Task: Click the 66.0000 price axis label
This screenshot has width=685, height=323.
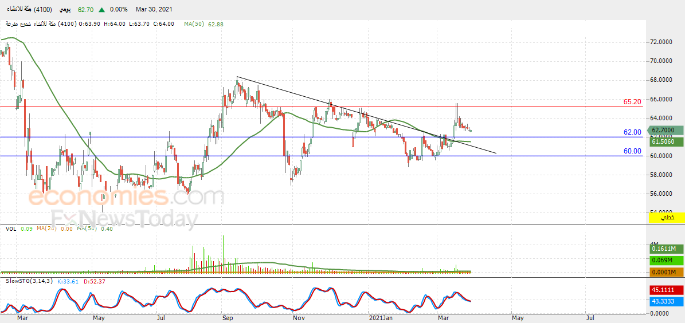Action: click(x=661, y=99)
